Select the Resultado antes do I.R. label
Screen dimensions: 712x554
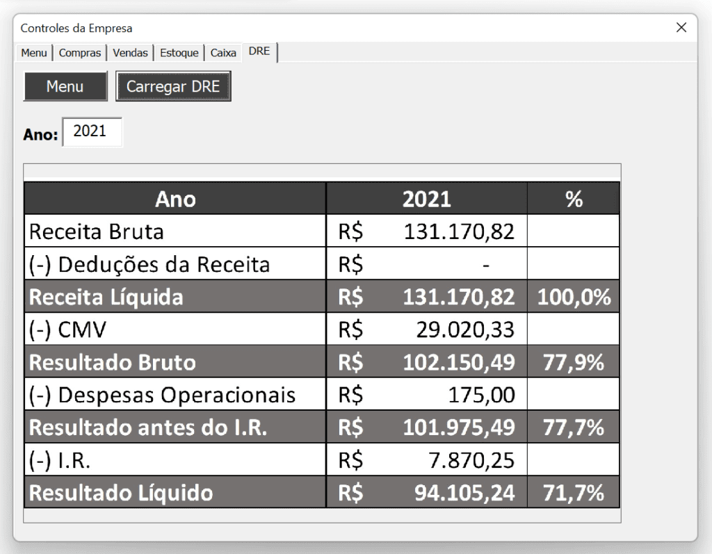pos(148,427)
